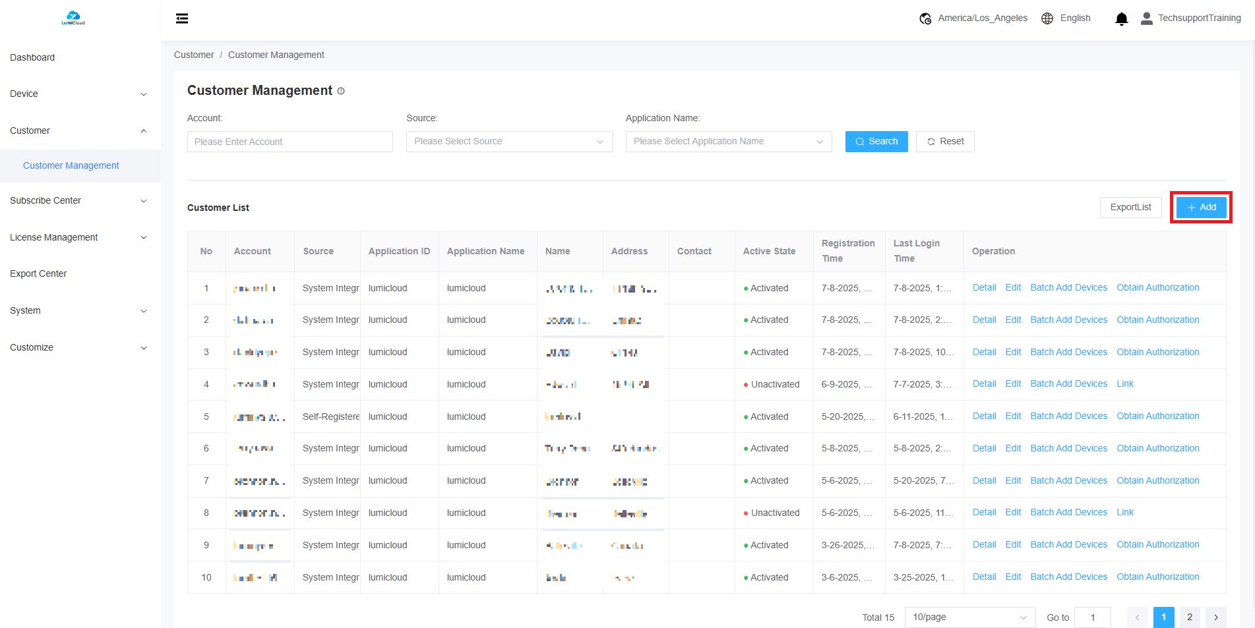Open Export Center in the sidebar
Screen dimensions: 1255x628
(38, 273)
